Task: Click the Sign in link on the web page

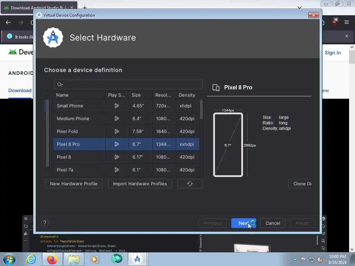Action: [332, 53]
